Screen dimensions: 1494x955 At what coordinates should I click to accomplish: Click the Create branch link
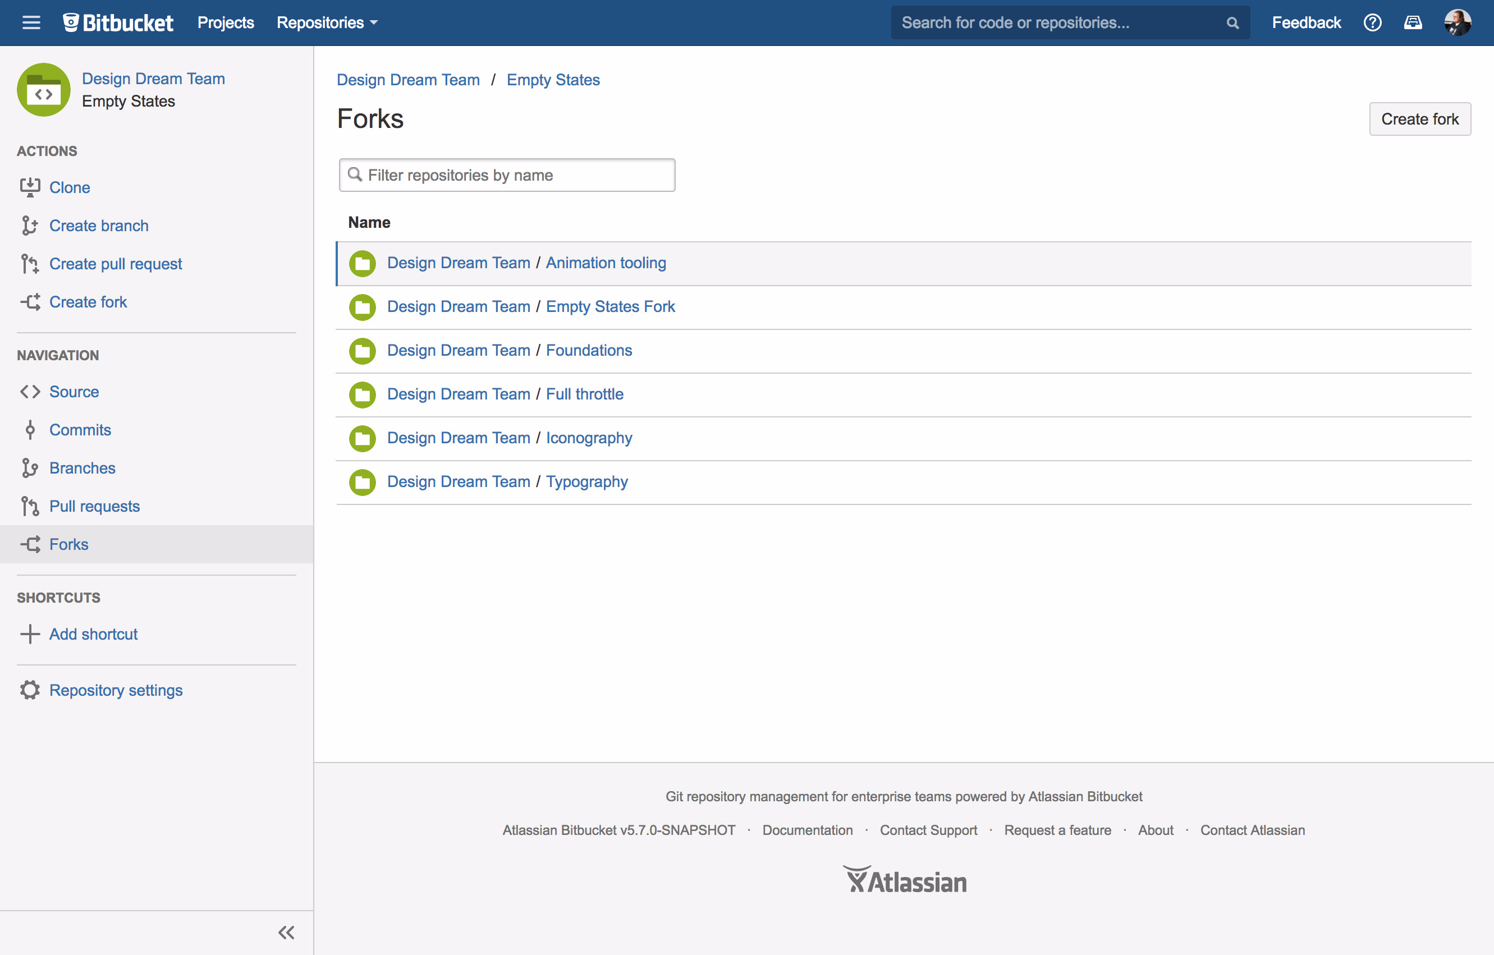click(99, 226)
